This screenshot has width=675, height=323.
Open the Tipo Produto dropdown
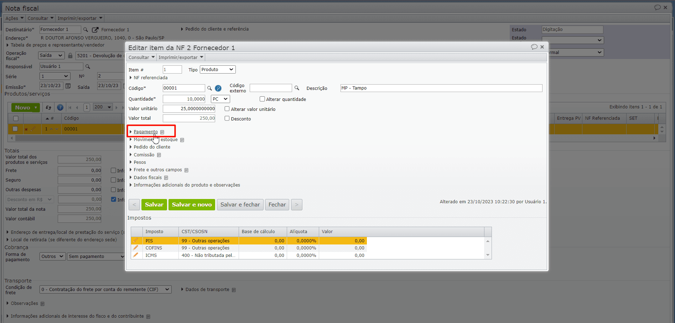218,70
